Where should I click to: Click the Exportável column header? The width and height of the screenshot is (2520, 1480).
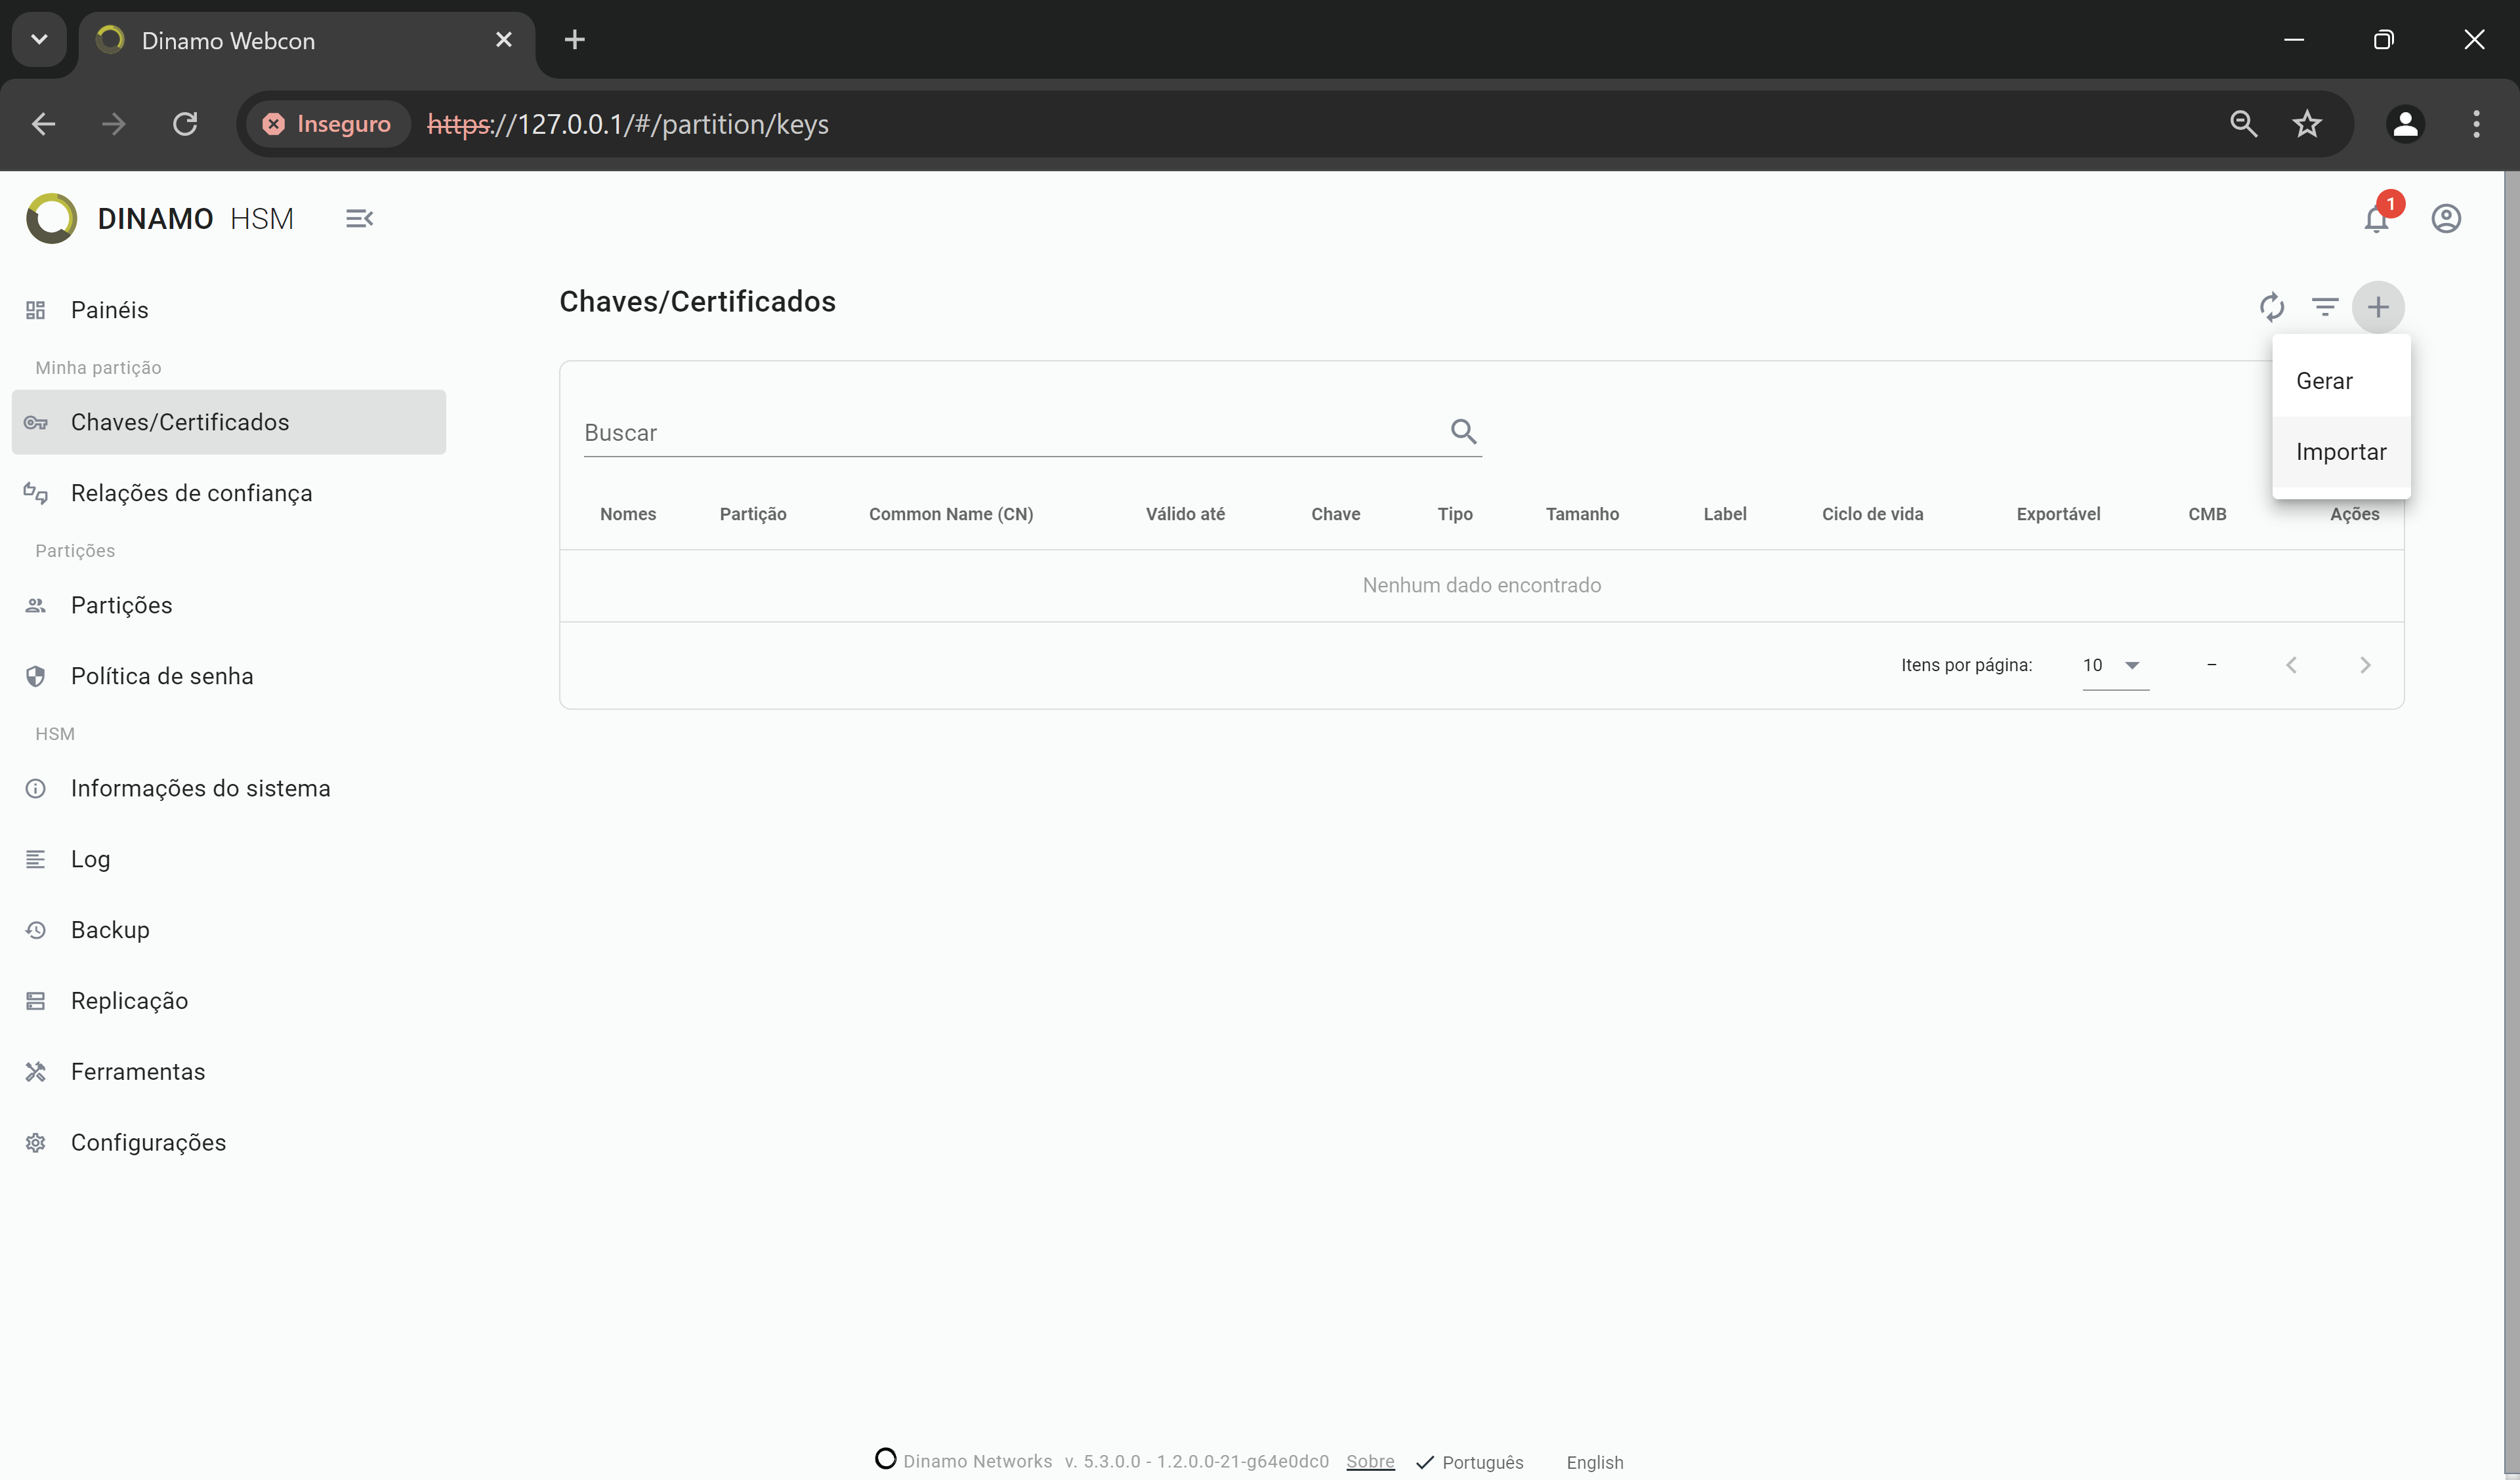tap(2058, 514)
